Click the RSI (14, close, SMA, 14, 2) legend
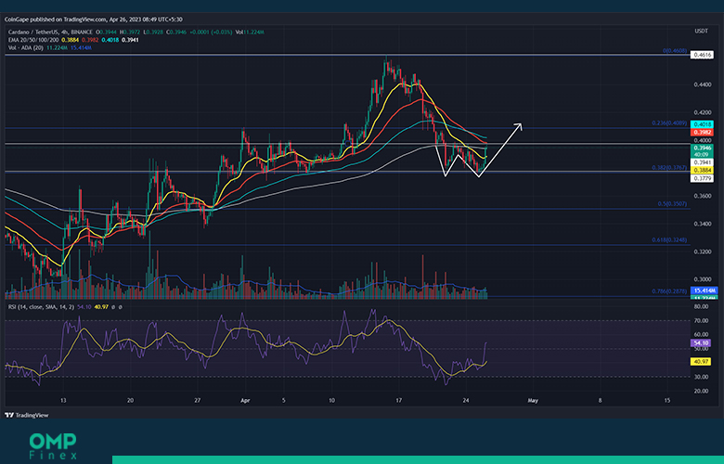Screen dimensions: 724x464 [41, 306]
